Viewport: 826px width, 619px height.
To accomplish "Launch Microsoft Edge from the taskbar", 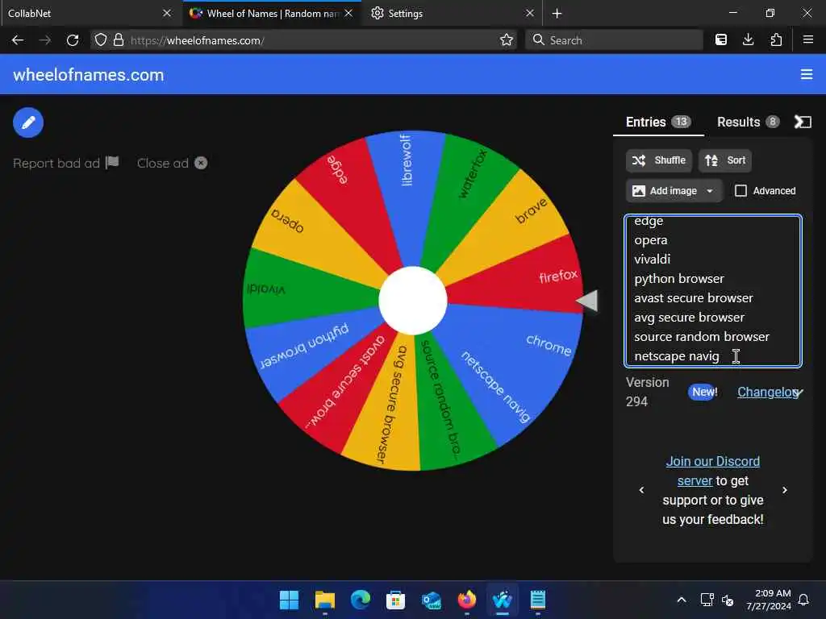I will [x=361, y=600].
